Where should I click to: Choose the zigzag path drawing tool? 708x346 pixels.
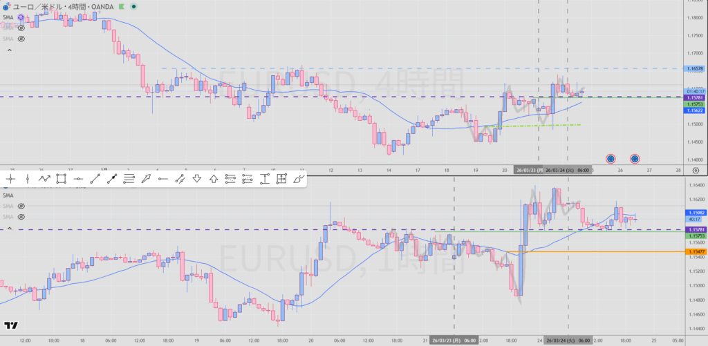click(x=44, y=179)
